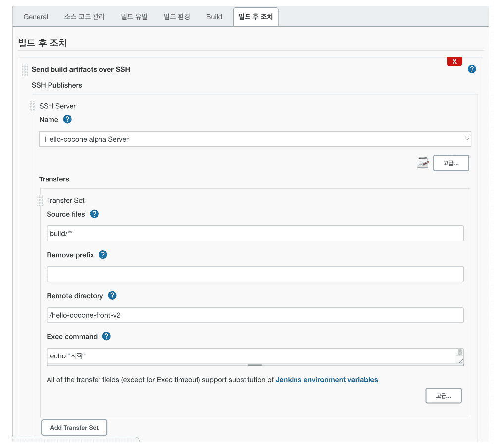Click the SSH Server drag handle
494x444 pixels.
click(x=33, y=106)
